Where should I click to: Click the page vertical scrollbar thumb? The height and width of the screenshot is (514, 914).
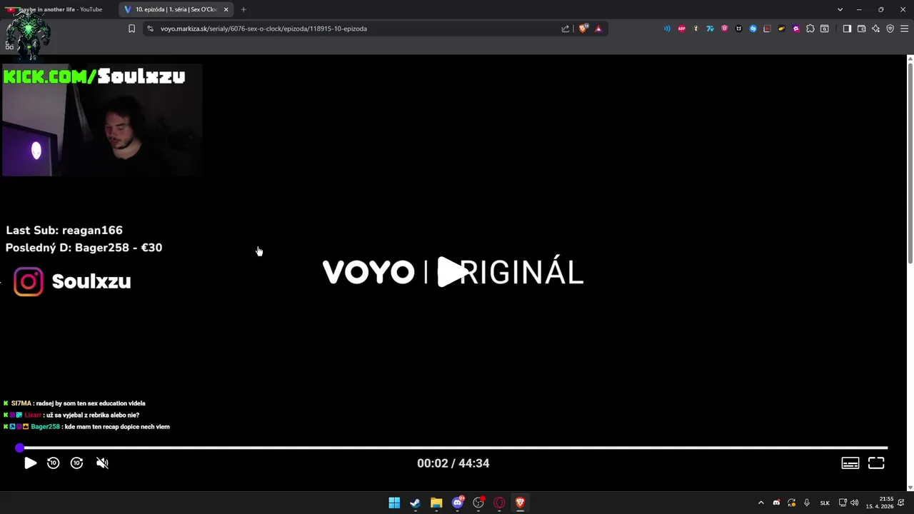(x=910, y=163)
